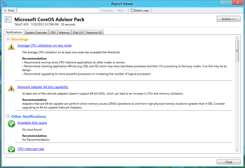The width and height of the screenshot is (245, 168).
Task: Click green check icon beside Available disk space
Action: [11, 124]
